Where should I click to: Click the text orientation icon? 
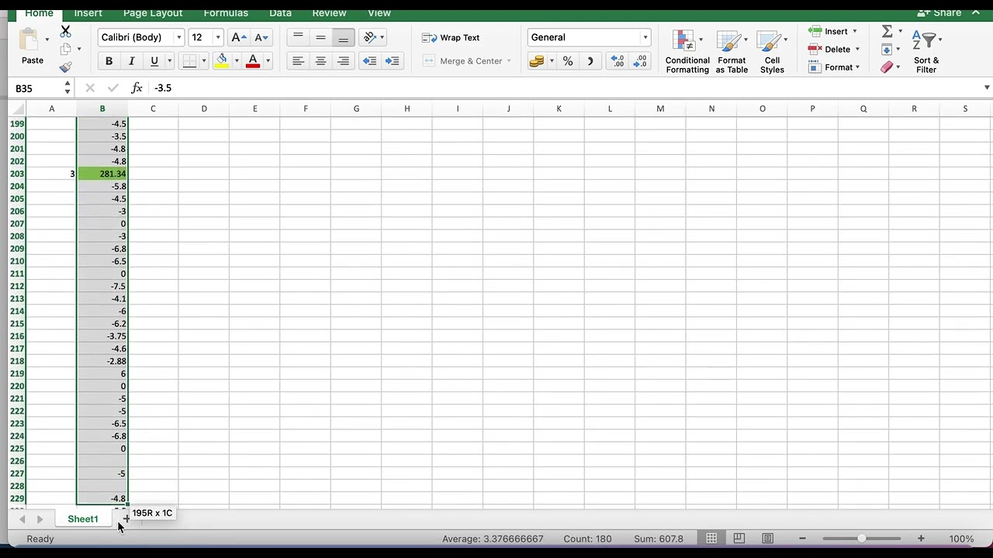[x=370, y=37]
